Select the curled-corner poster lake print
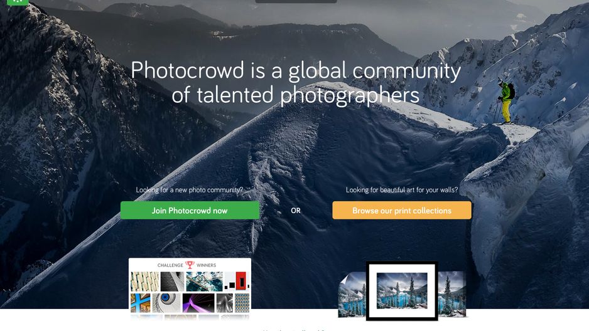This screenshot has height=331, width=589. tap(352, 295)
